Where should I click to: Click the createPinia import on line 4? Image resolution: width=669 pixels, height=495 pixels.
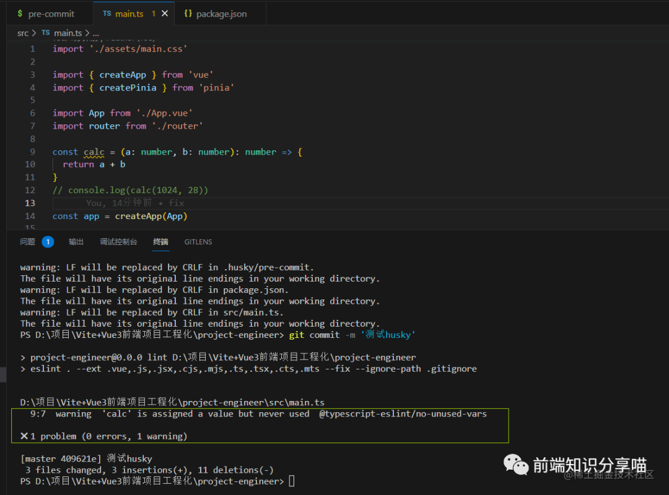click(128, 87)
